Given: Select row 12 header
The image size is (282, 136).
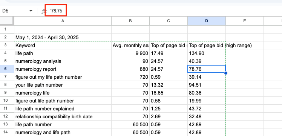Looking at the screenshot, I should coord(7,116).
